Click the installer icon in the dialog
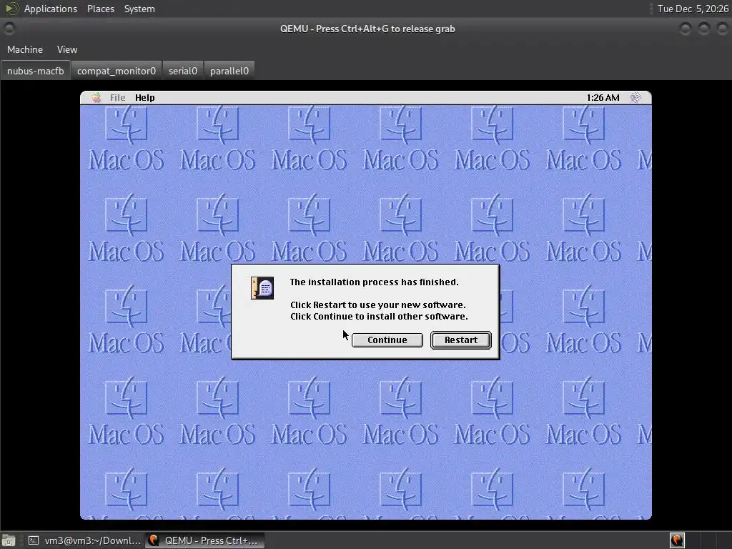The image size is (732, 549). pyautogui.click(x=262, y=287)
